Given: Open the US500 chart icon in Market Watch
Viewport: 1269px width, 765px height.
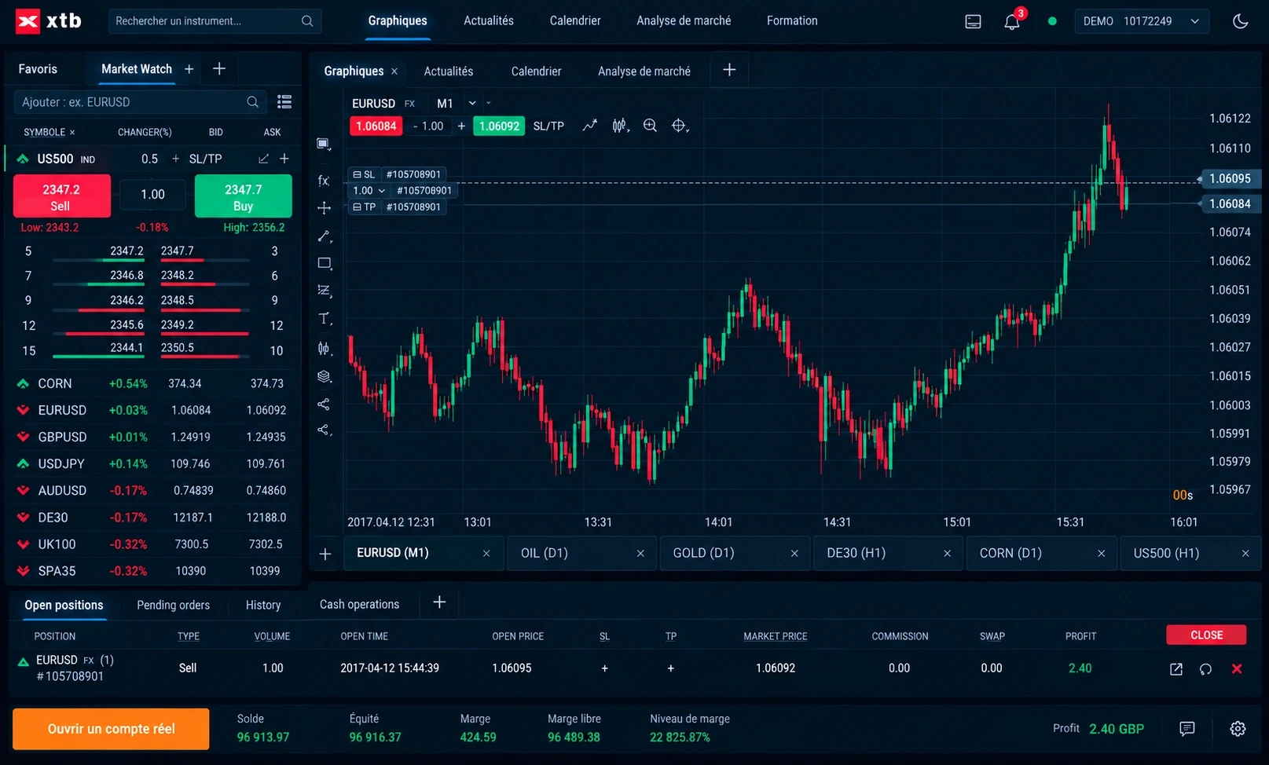Looking at the screenshot, I should pyautogui.click(x=263, y=159).
